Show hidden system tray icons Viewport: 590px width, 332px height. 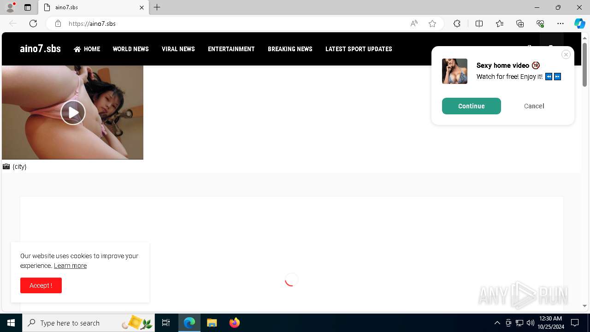(497, 323)
